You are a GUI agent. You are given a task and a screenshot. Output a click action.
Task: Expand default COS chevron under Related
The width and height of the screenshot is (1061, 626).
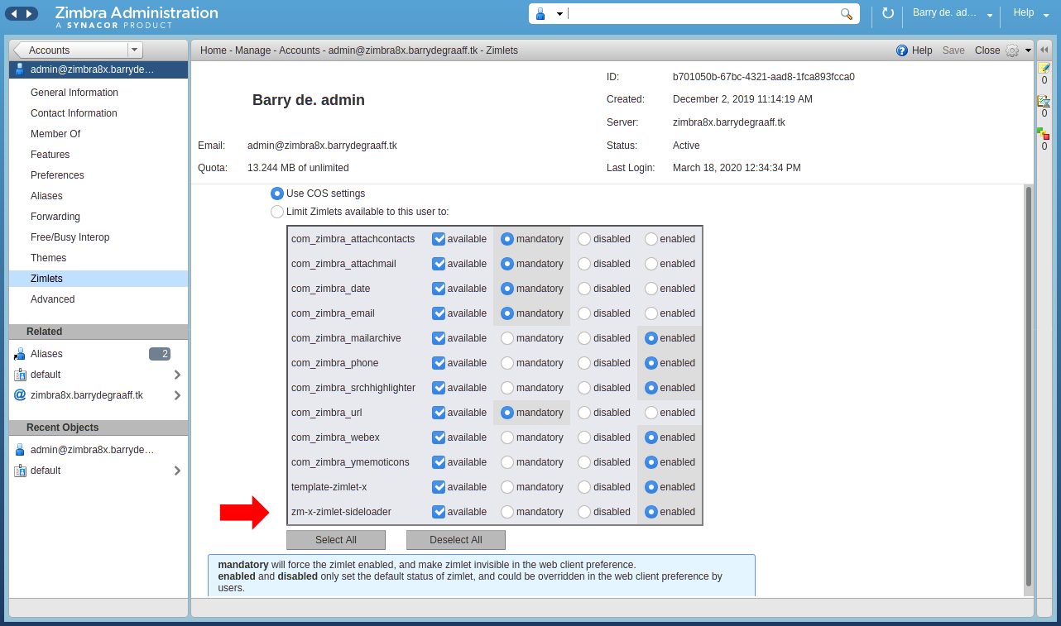[177, 375]
